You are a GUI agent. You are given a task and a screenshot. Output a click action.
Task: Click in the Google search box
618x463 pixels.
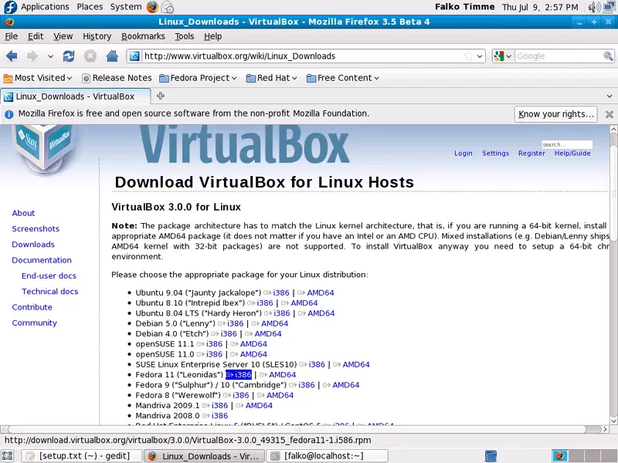[x=559, y=56]
